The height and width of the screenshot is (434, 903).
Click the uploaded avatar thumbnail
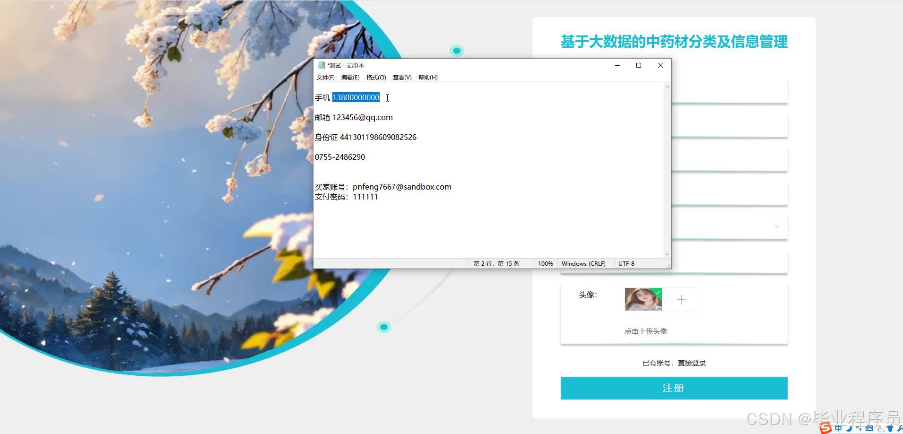643,299
